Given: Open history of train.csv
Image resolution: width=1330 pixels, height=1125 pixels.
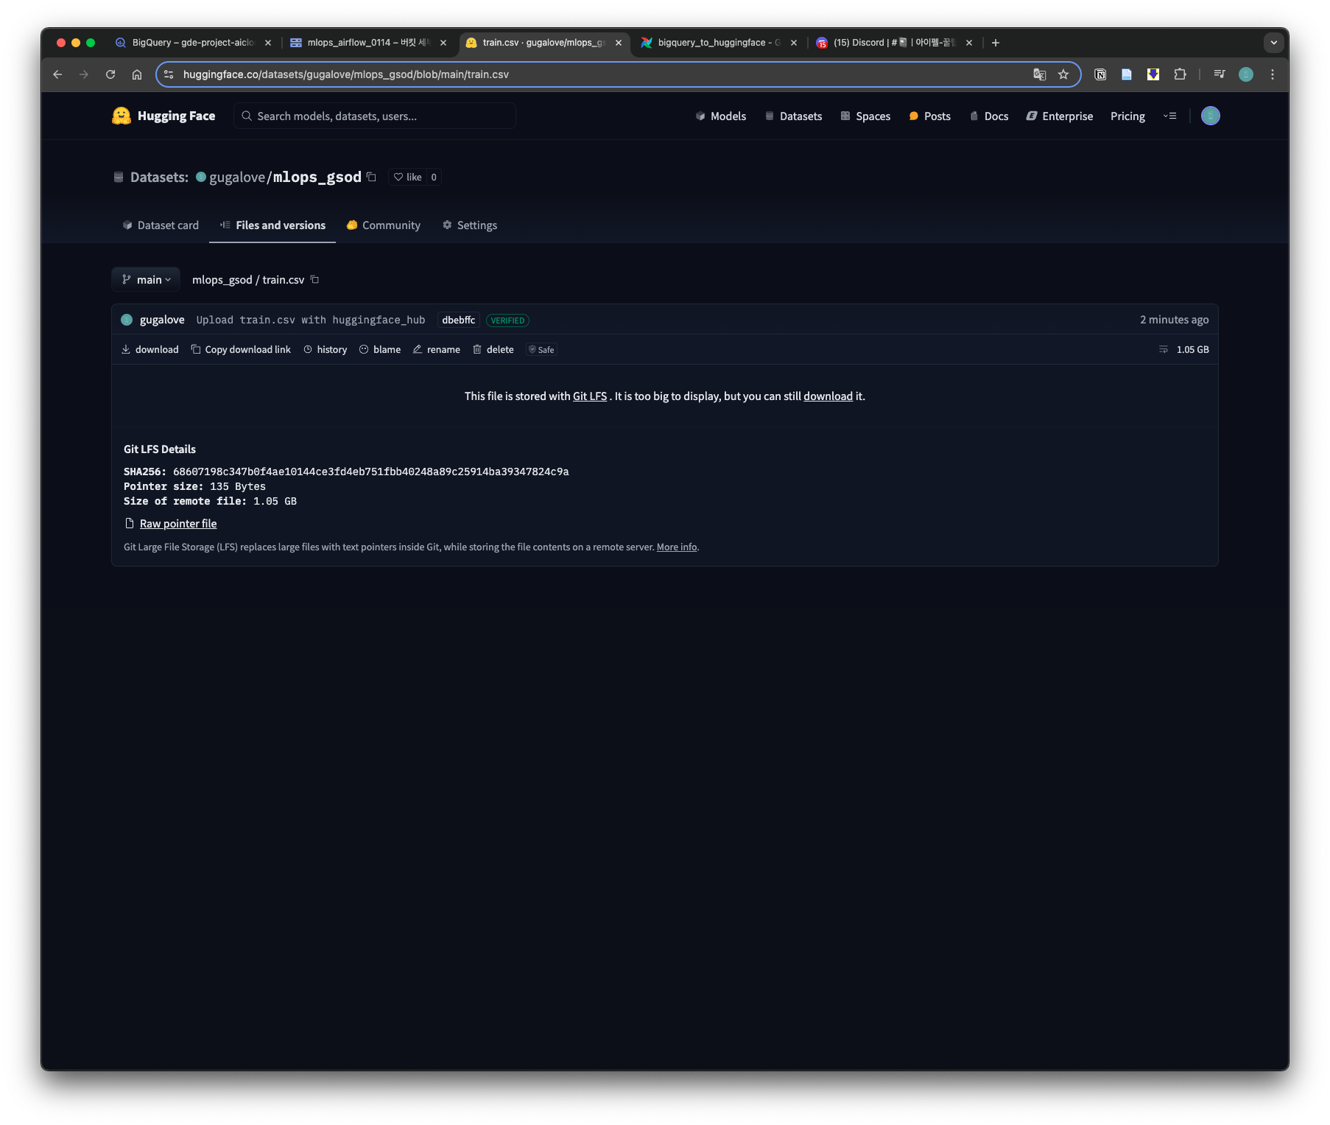Looking at the screenshot, I should point(325,349).
